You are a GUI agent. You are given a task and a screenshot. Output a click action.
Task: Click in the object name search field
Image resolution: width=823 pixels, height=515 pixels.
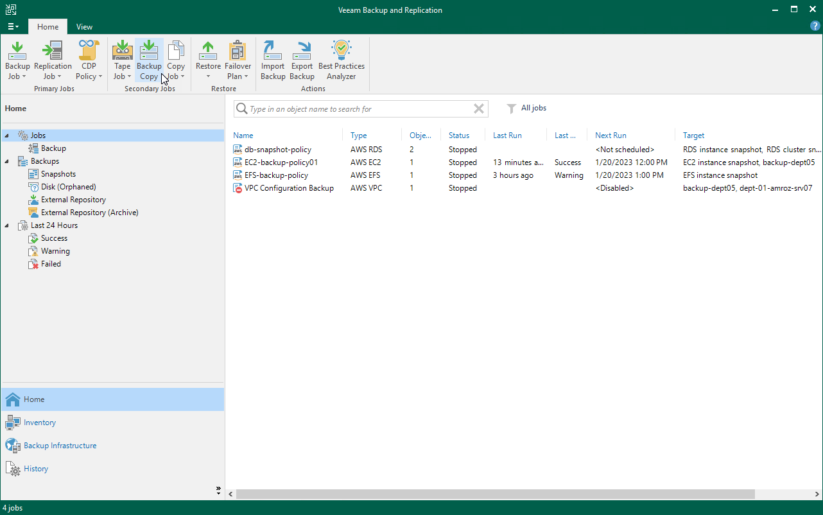(360, 109)
